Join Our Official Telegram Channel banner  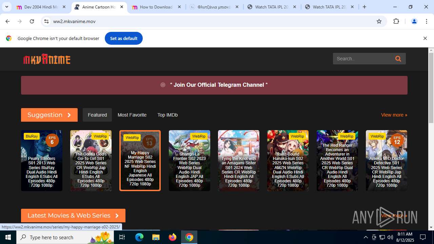214,85
